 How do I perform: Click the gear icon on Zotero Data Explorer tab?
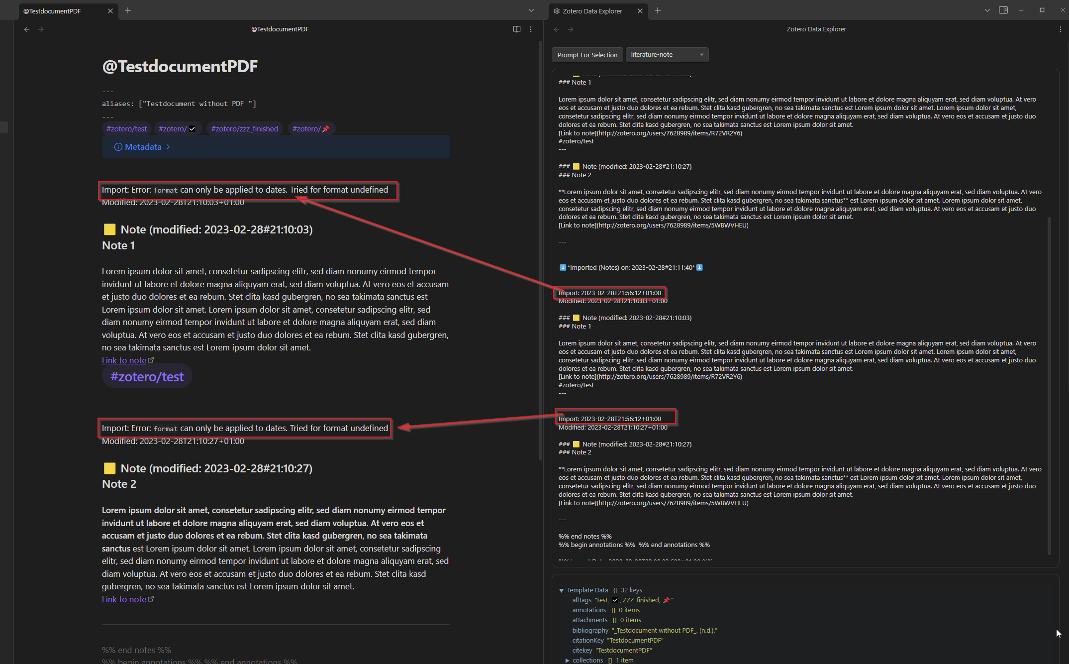pyautogui.click(x=556, y=10)
